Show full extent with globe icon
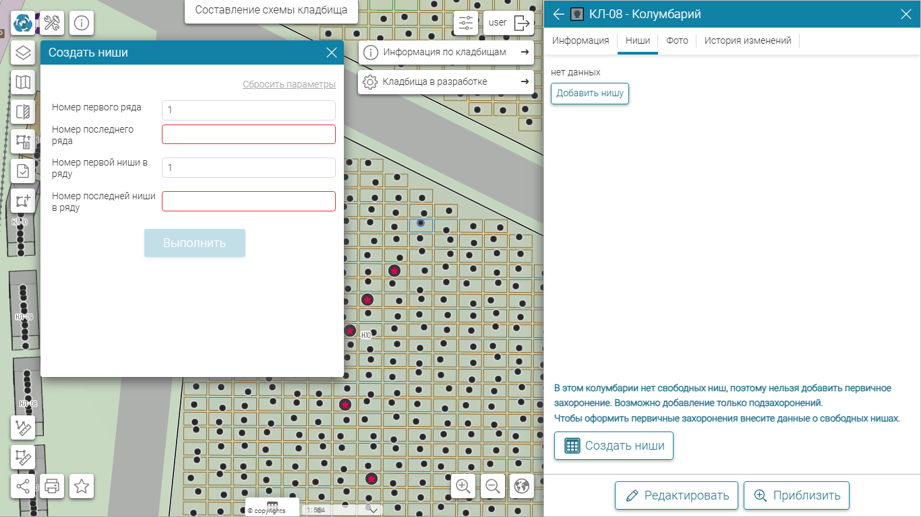 tap(522, 486)
